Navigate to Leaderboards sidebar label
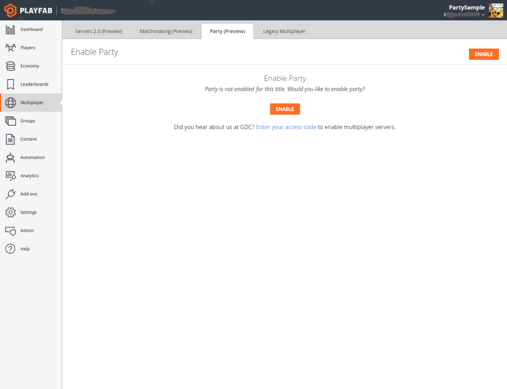The height and width of the screenshot is (389, 507). coord(34,84)
